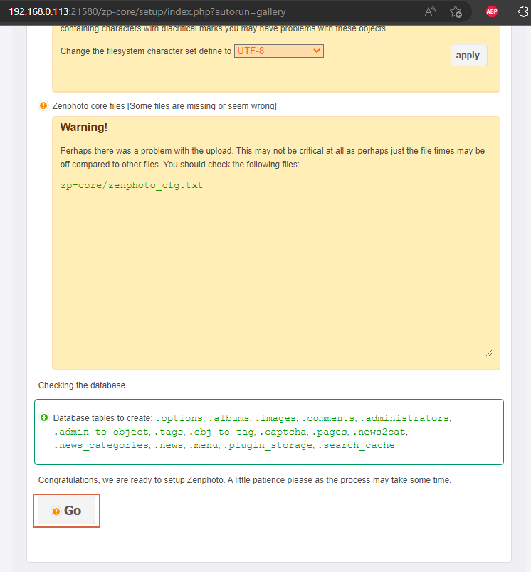531x572 pixels.
Task: Click the .news_categories table name
Action: 101,445
